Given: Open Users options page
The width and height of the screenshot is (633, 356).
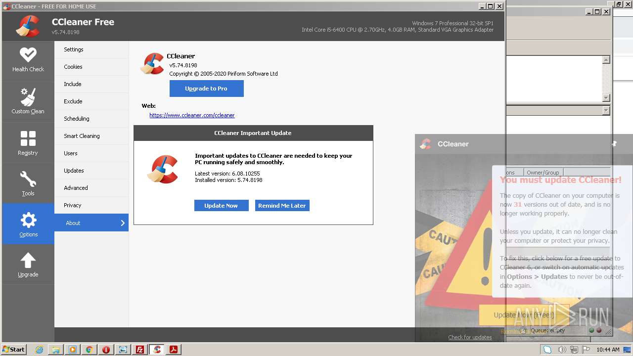Looking at the screenshot, I should pyautogui.click(x=91, y=153).
